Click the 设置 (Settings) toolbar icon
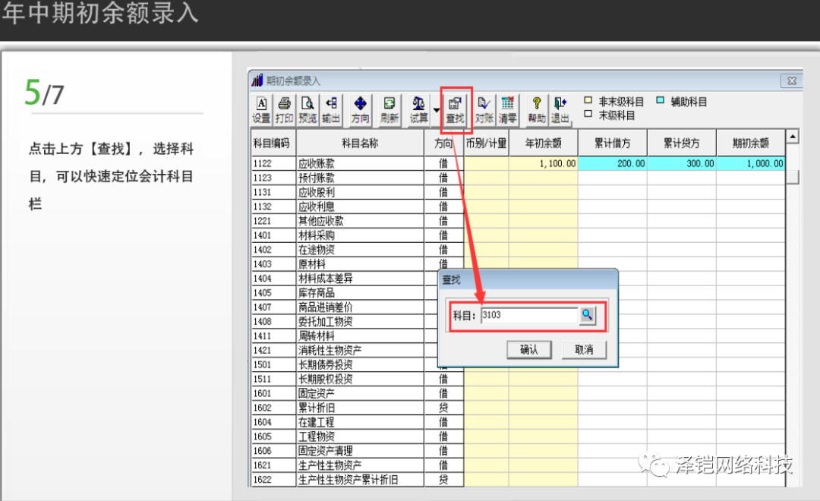820x501 pixels. tap(261, 109)
